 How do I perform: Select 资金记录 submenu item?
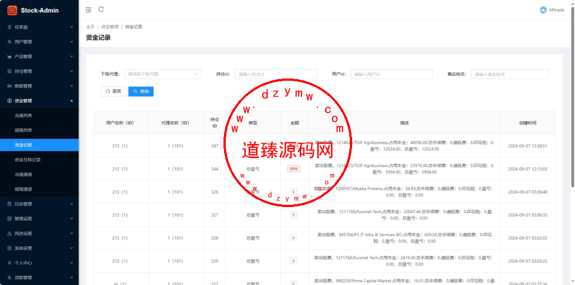point(39,145)
